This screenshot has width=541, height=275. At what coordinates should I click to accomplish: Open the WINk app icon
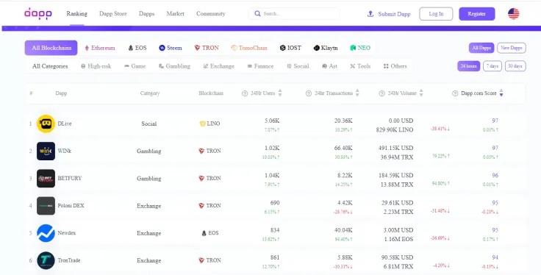(46, 151)
